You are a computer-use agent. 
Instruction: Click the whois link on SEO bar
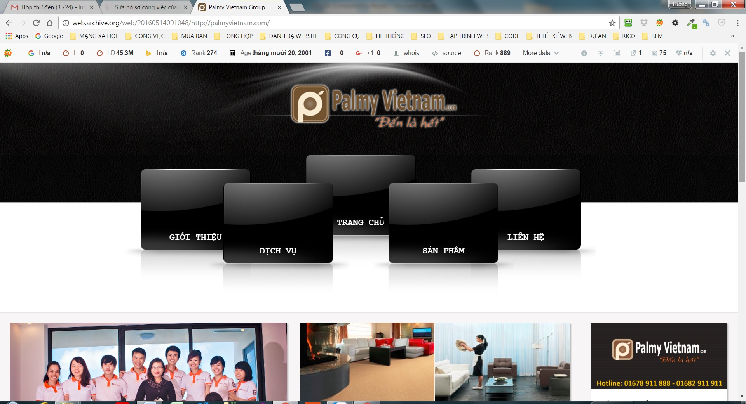pos(406,53)
